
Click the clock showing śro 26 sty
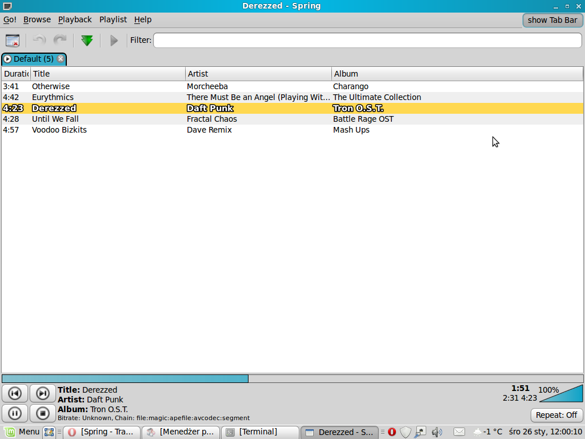(x=545, y=432)
